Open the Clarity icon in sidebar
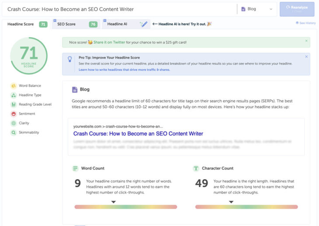The width and height of the screenshot is (319, 226). click(14, 123)
